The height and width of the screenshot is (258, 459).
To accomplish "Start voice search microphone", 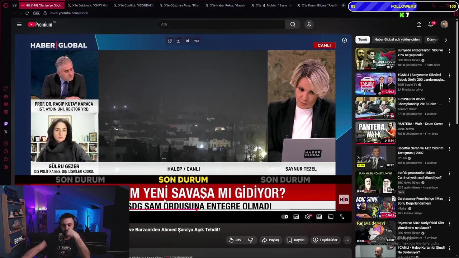I will (x=309, y=24).
